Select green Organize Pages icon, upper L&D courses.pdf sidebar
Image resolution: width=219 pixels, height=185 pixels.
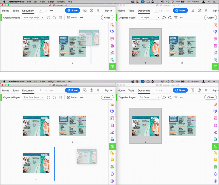tap(112, 67)
